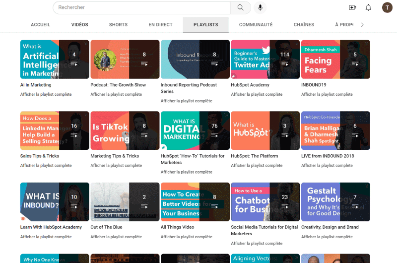Open the À PROPOS tab

344,25
